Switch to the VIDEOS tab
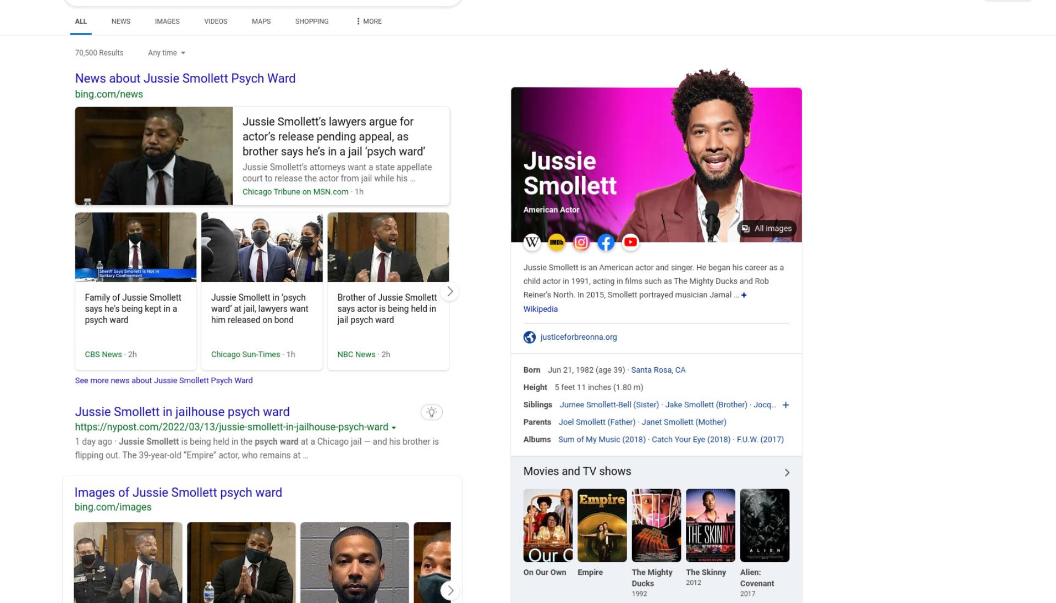The height and width of the screenshot is (603, 1056). point(216,21)
